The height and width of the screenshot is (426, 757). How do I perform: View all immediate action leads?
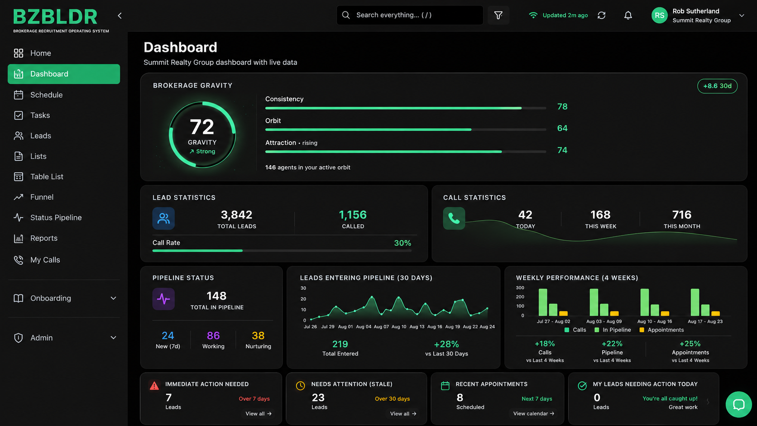point(259,414)
